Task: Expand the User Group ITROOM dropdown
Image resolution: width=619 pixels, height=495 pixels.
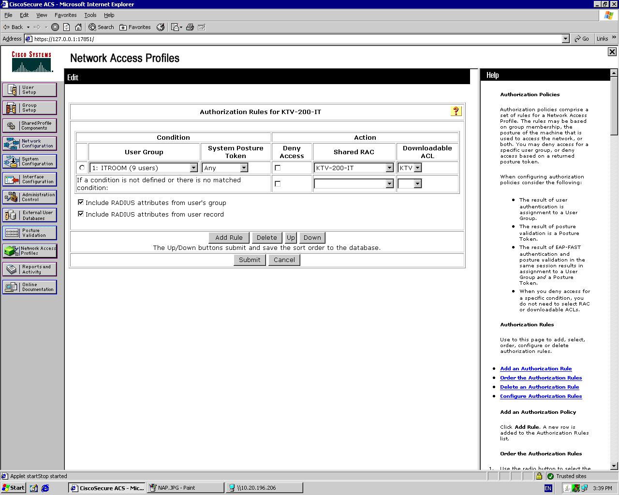Action: pyautogui.click(x=193, y=168)
